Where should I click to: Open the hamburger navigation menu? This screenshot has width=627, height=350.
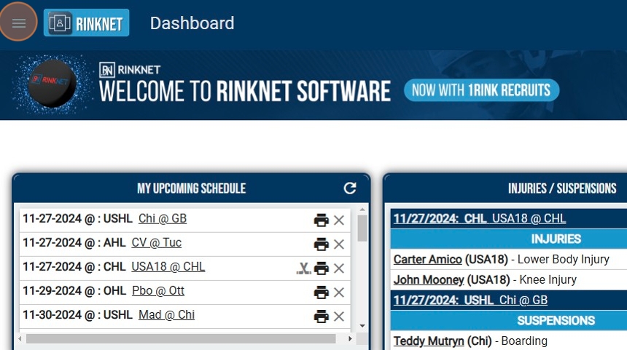click(18, 23)
